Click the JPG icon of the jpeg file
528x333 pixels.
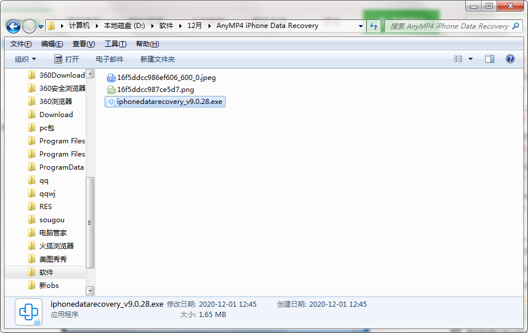(x=111, y=78)
